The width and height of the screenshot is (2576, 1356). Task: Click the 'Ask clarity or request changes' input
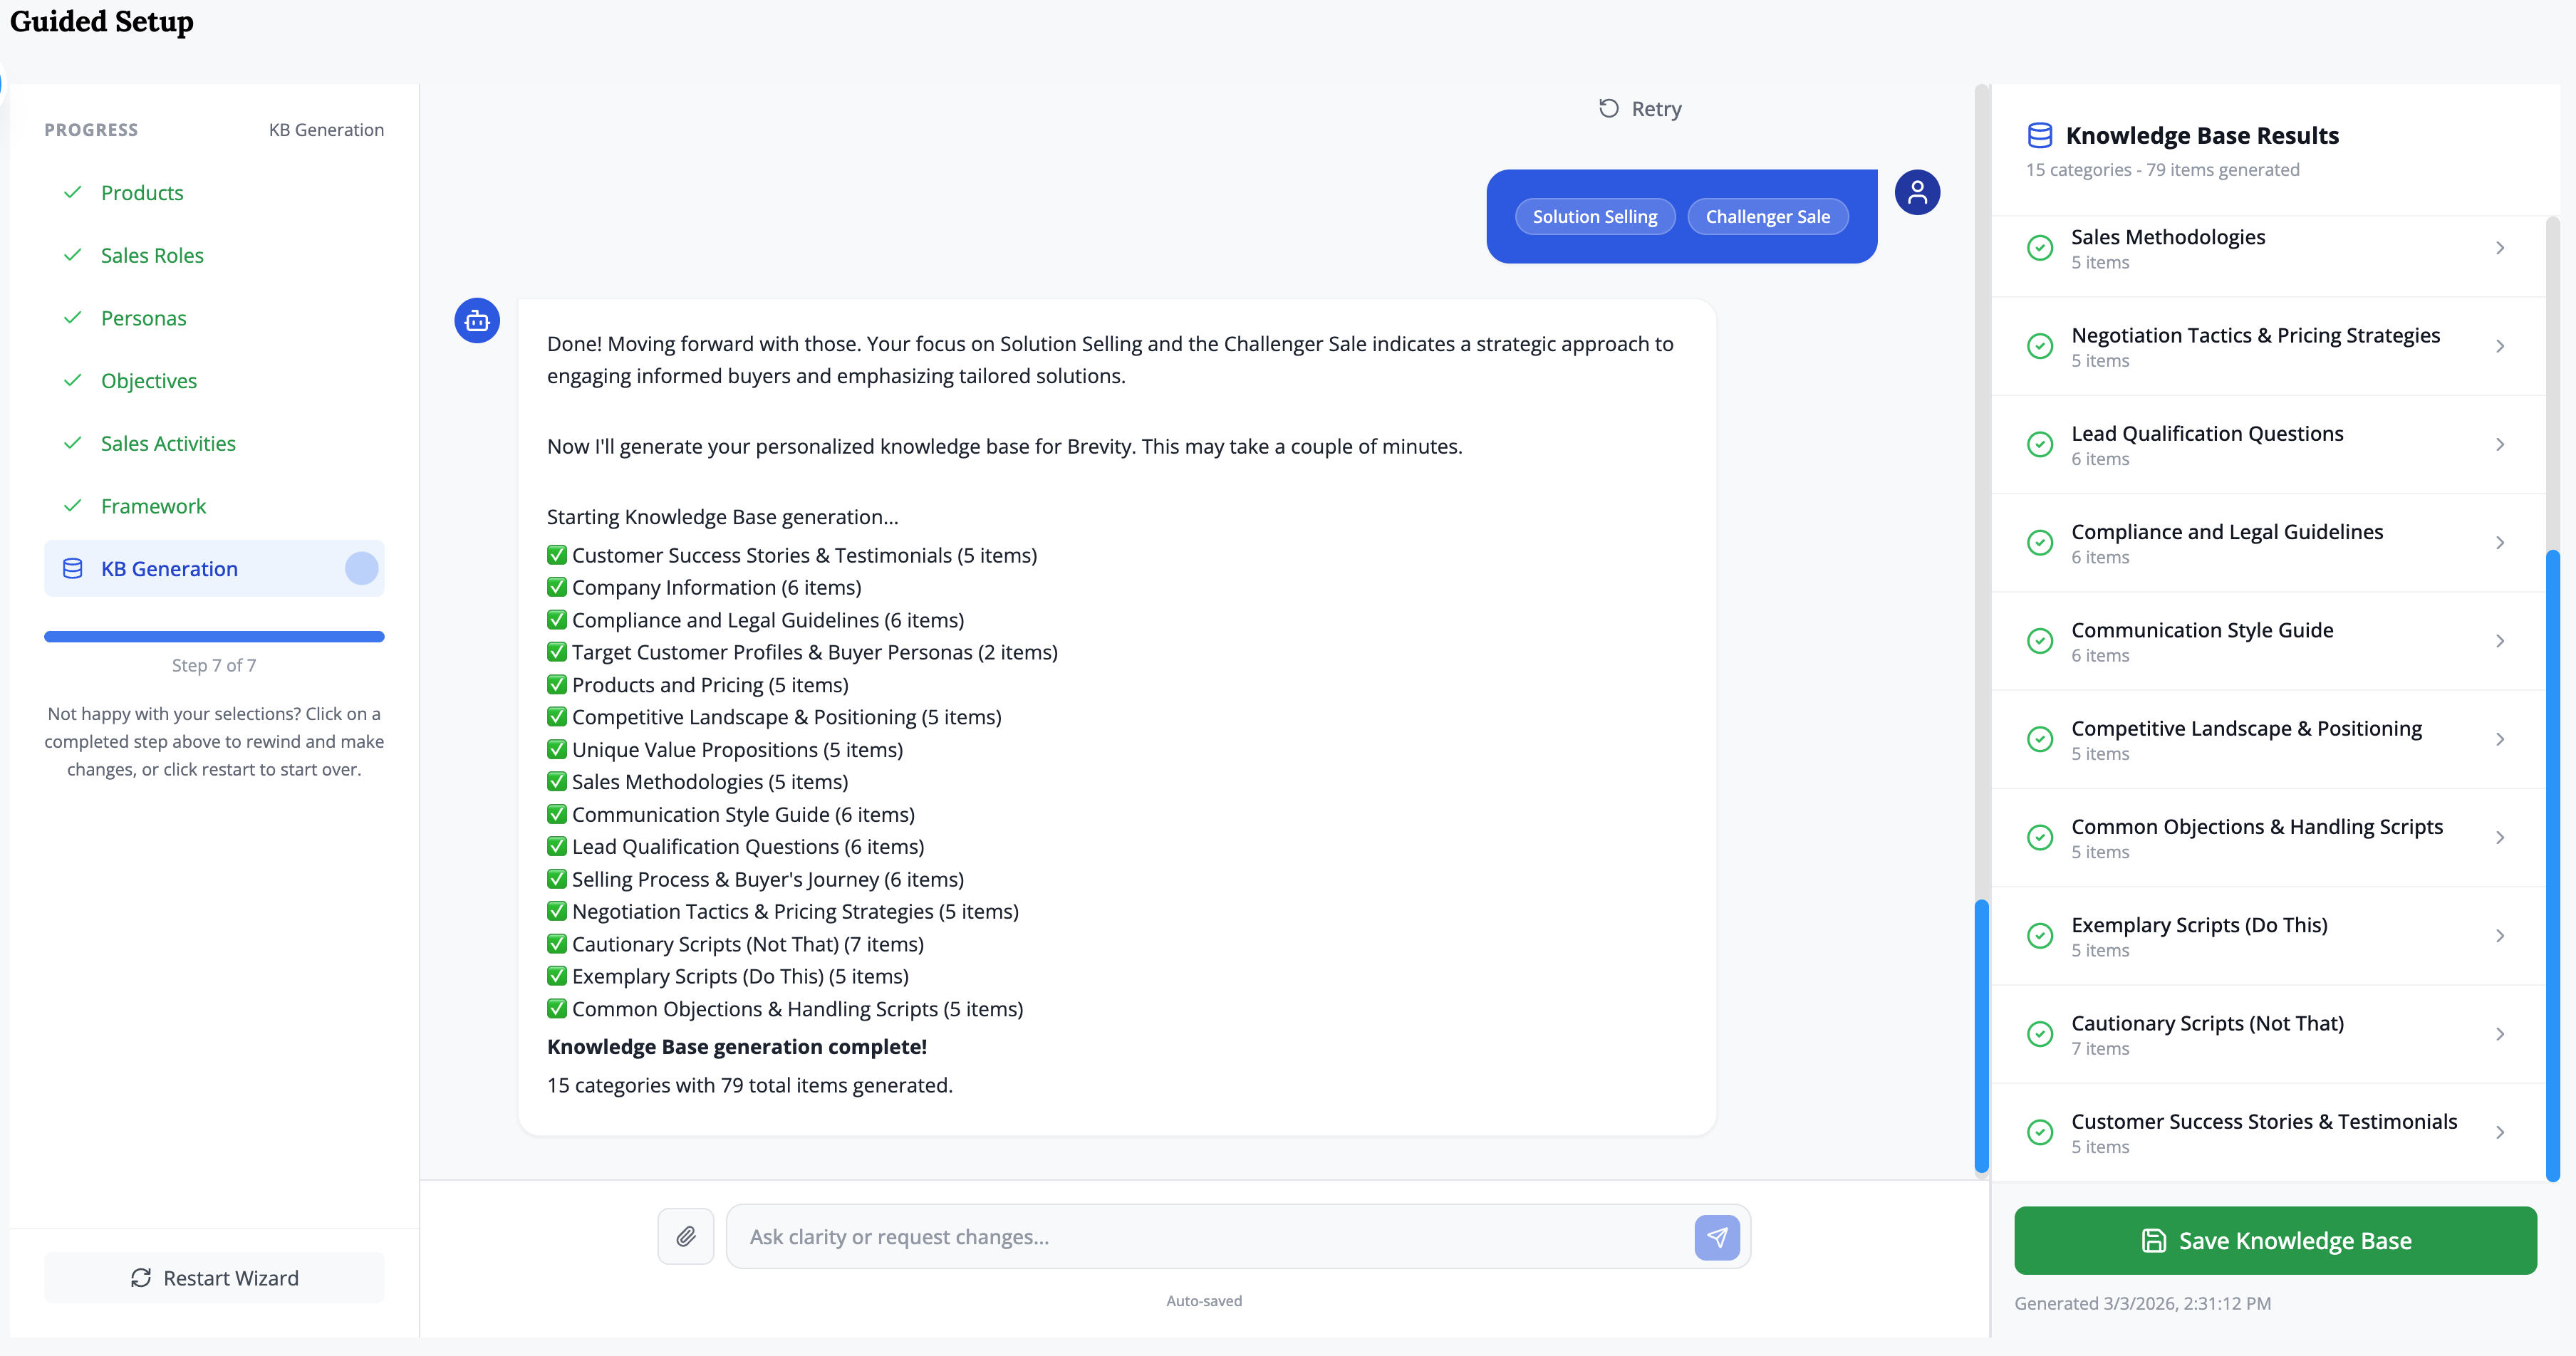pyautogui.click(x=1210, y=1237)
